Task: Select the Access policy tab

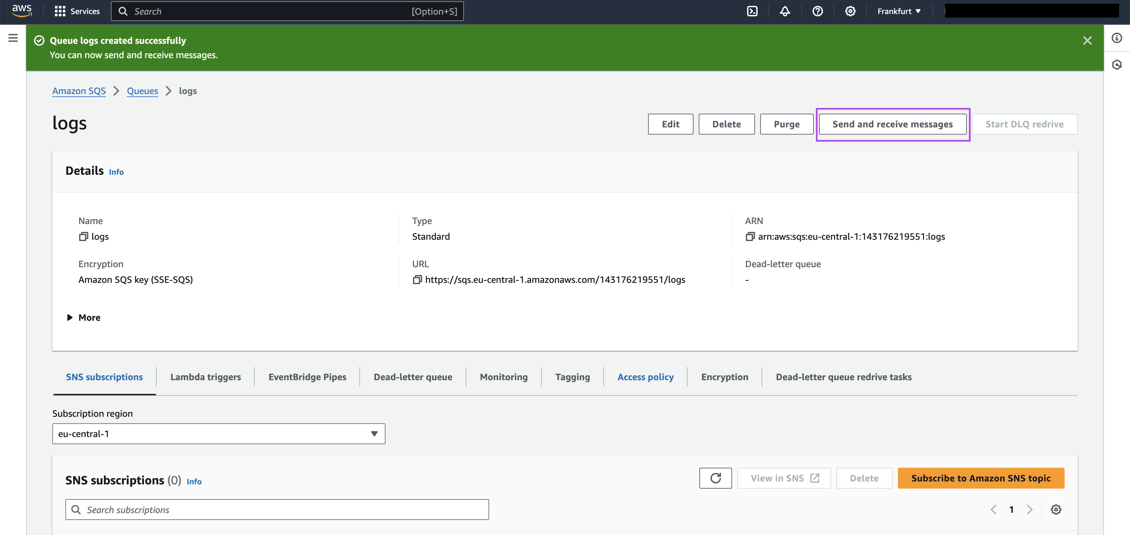Action: tap(646, 376)
